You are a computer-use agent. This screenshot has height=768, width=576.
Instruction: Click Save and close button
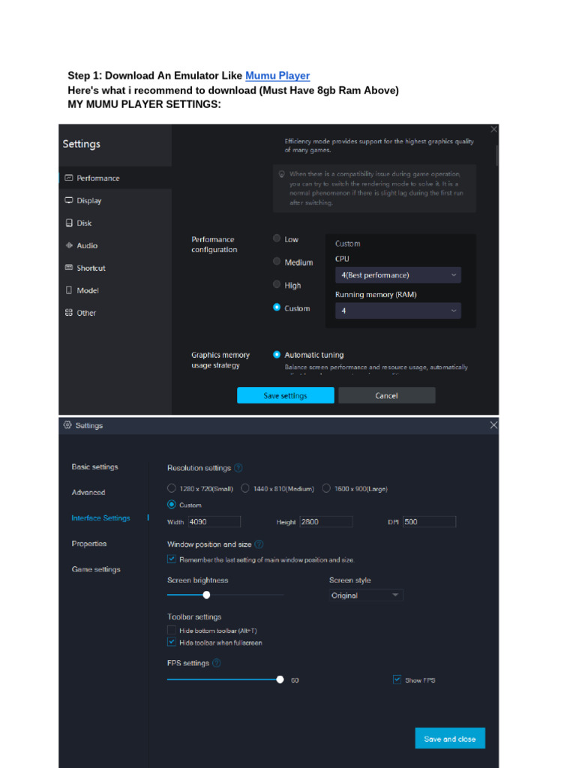tap(450, 738)
